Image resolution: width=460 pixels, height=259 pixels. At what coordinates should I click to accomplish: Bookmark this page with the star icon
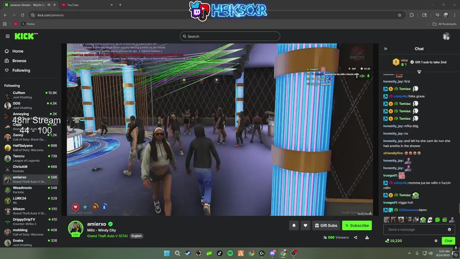point(399,15)
